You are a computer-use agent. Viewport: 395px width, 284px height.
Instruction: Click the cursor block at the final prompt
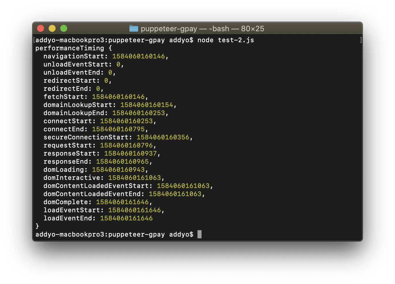200,234
